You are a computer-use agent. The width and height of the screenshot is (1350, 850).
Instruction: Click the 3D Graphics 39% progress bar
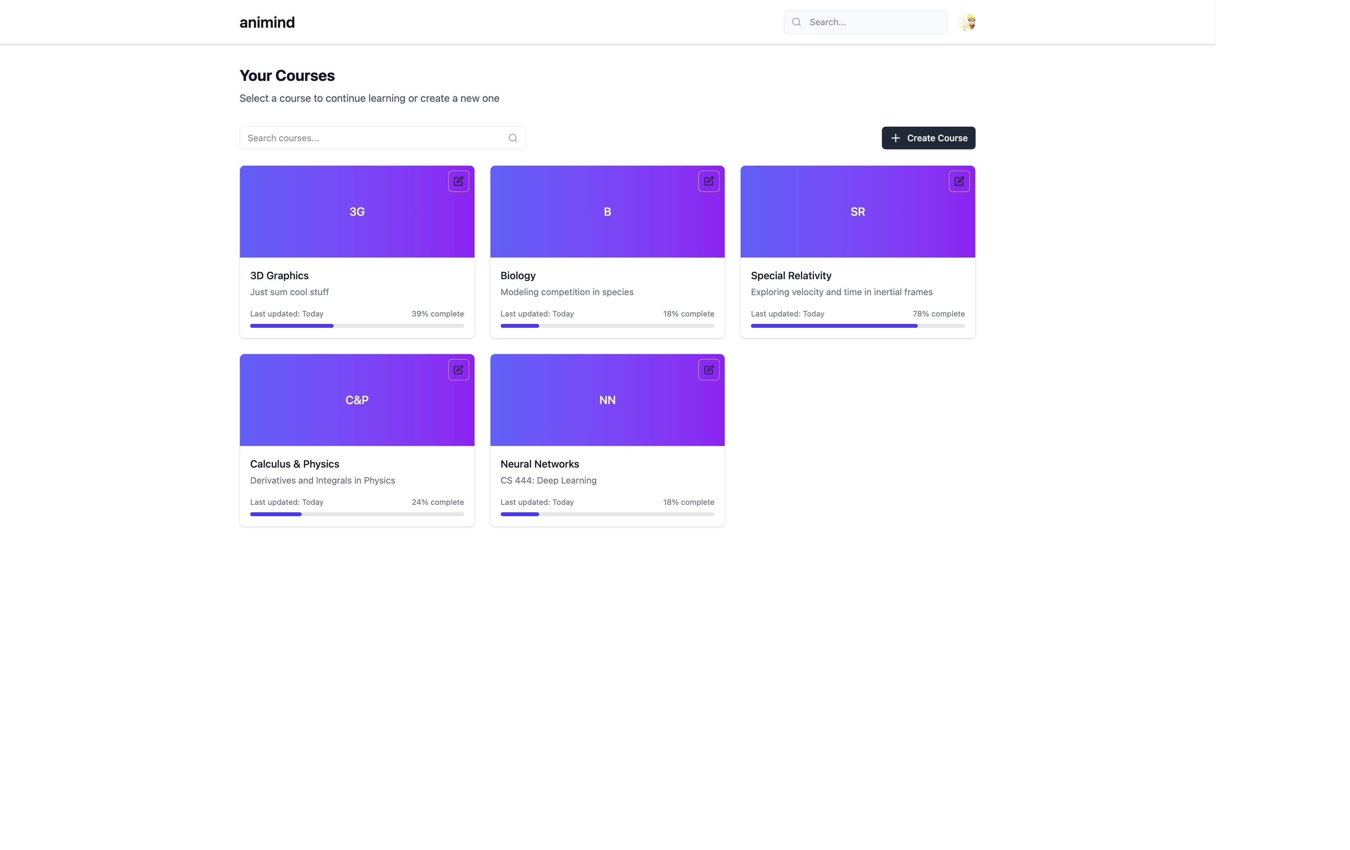tap(357, 326)
